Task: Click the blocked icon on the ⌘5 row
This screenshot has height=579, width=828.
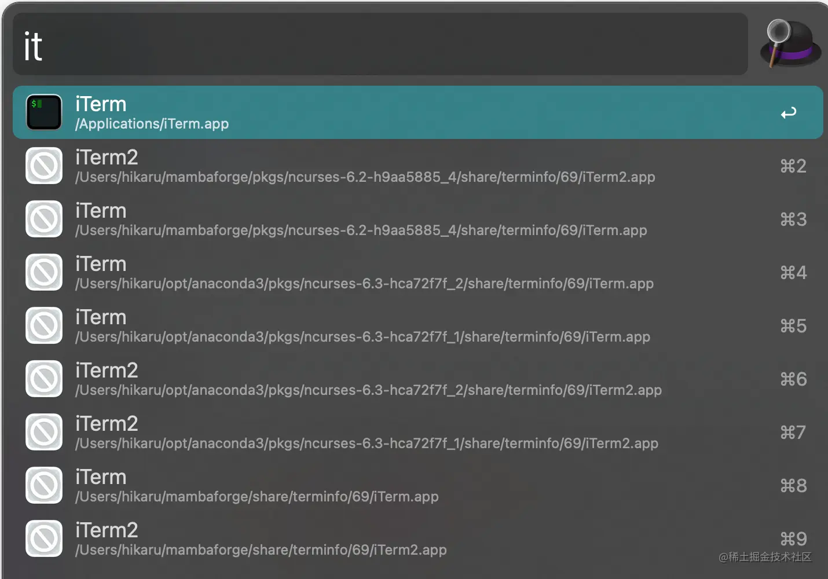Action: pyautogui.click(x=44, y=325)
